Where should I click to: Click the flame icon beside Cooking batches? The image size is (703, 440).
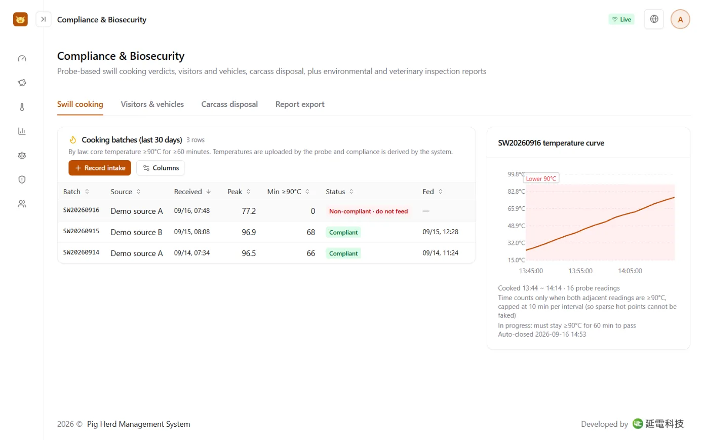pos(73,139)
